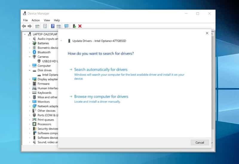
Task: Choose Search automatically for drivers
Action: click(101, 69)
